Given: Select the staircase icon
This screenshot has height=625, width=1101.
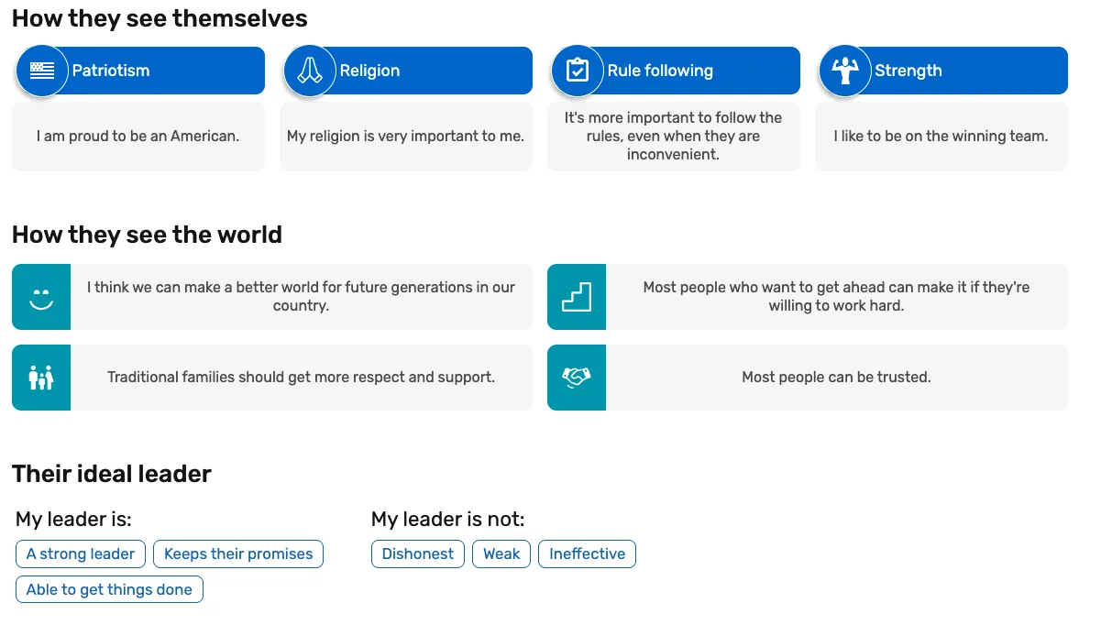Looking at the screenshot, I should (x=577, y=297).
